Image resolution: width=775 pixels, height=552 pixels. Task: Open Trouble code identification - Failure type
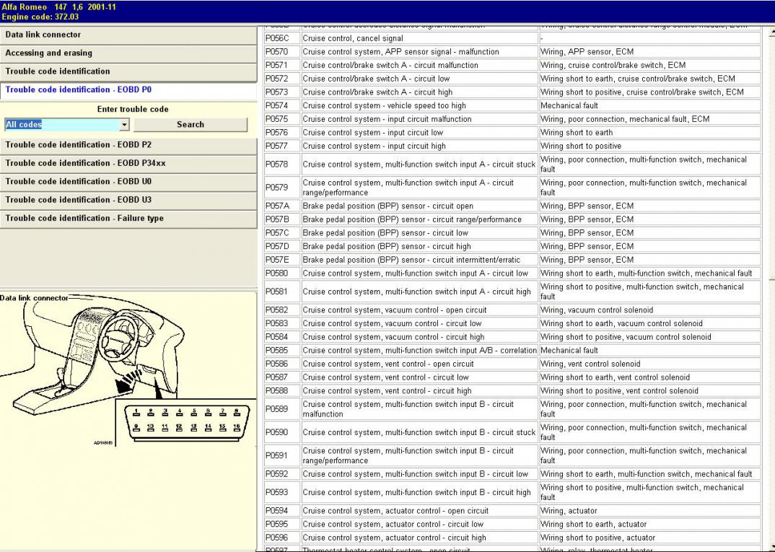[x=128, y=219]
